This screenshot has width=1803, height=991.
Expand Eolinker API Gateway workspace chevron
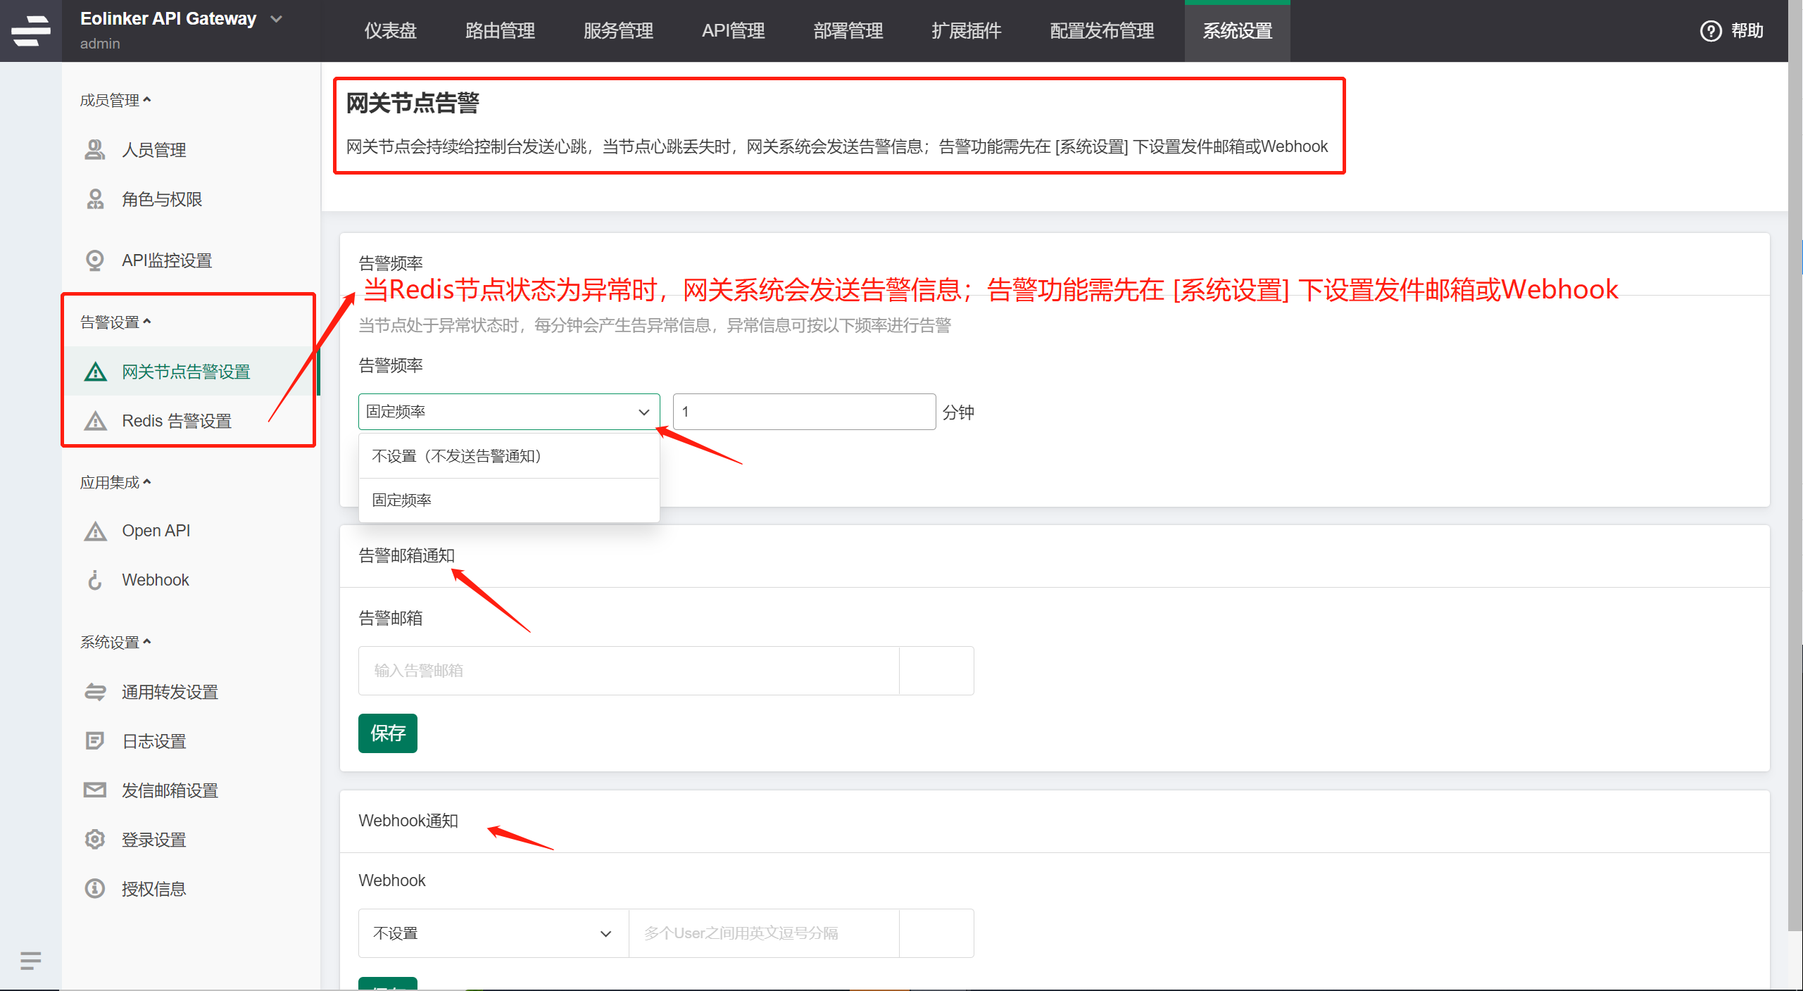coord(277,19)
